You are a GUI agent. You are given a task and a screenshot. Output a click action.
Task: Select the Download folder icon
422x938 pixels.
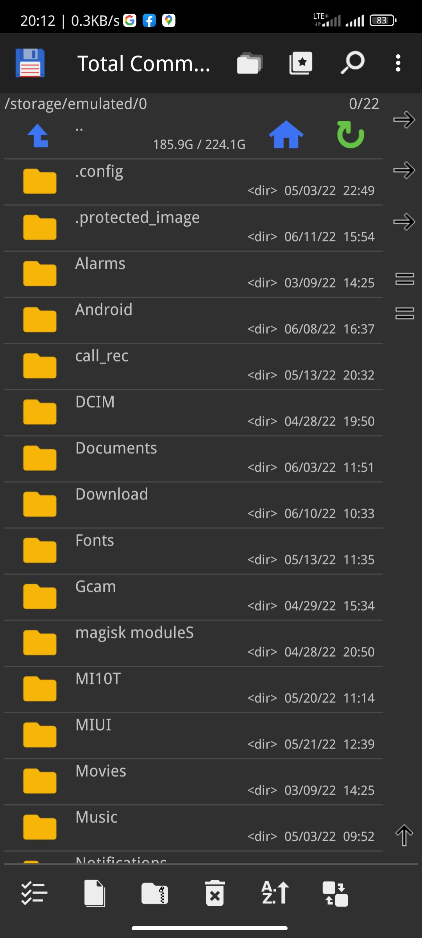(39, 504)
